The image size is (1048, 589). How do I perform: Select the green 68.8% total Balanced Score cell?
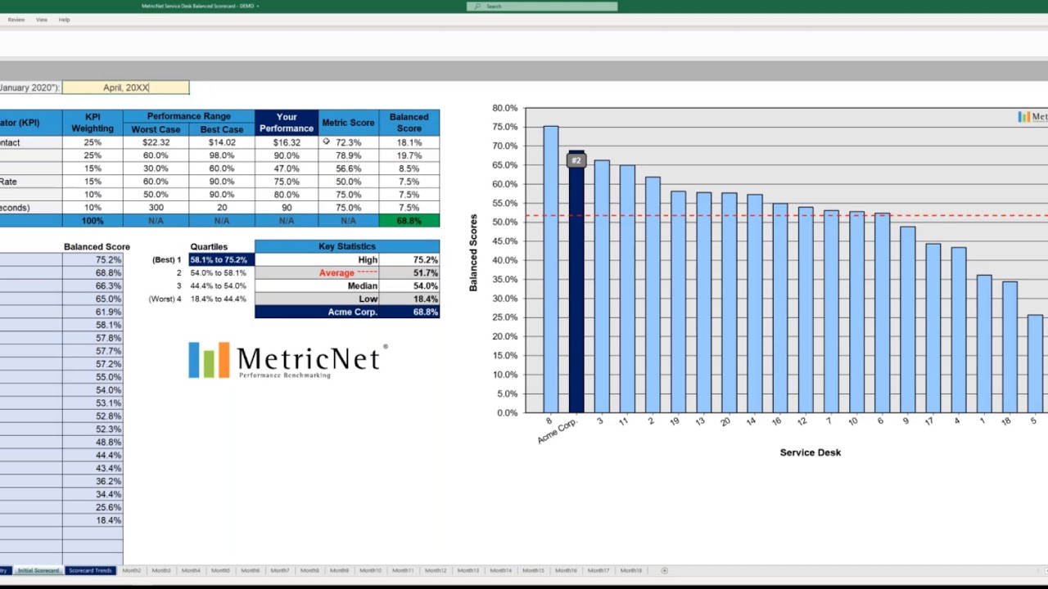(409, 221)
